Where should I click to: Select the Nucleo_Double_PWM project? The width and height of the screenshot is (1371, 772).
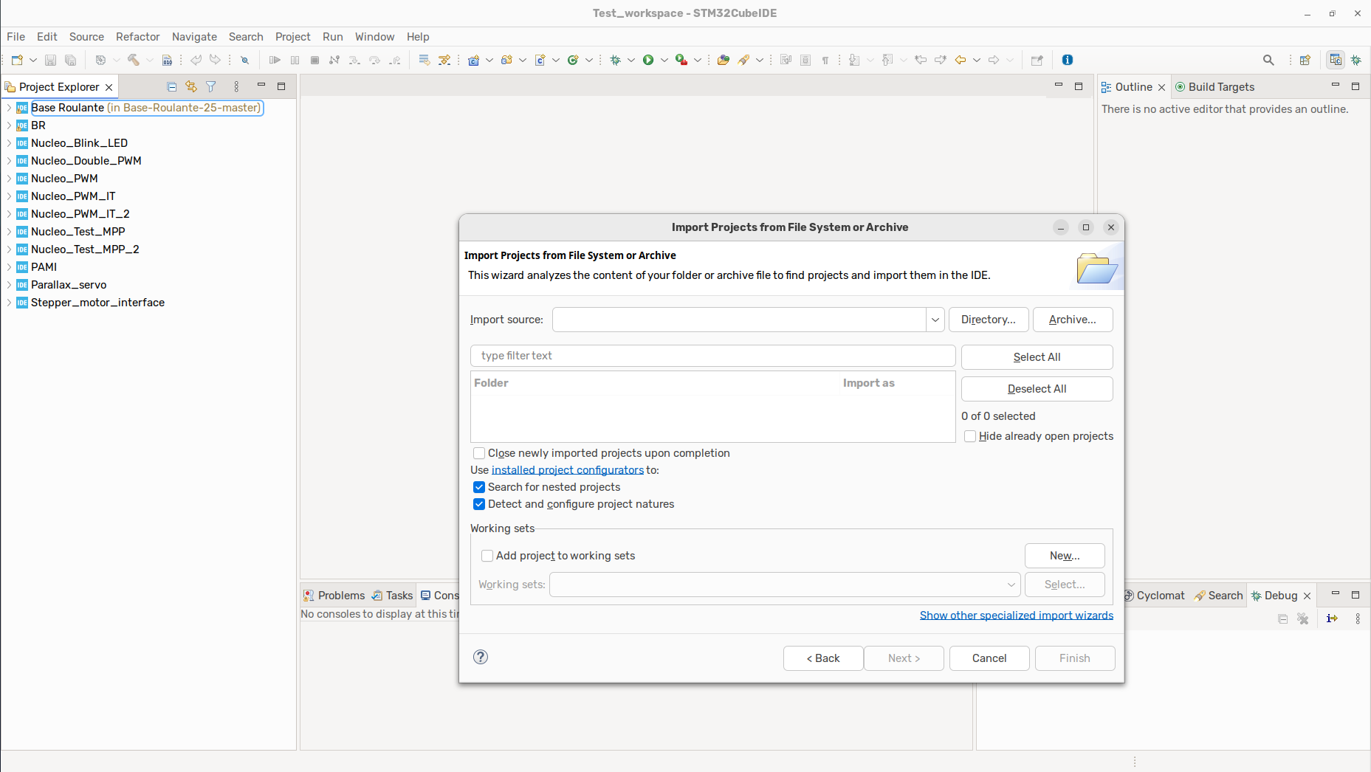(86, 161)
